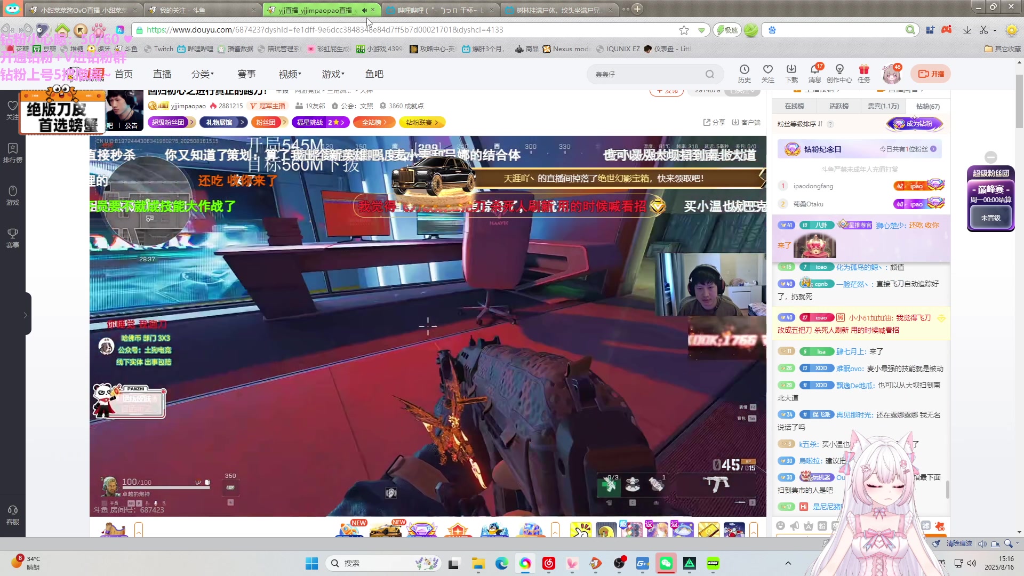The height and width of the screenshot is (576, 1024).
Task: Expand the 分类 dropdown menu
Action: (x=203, y=74)
